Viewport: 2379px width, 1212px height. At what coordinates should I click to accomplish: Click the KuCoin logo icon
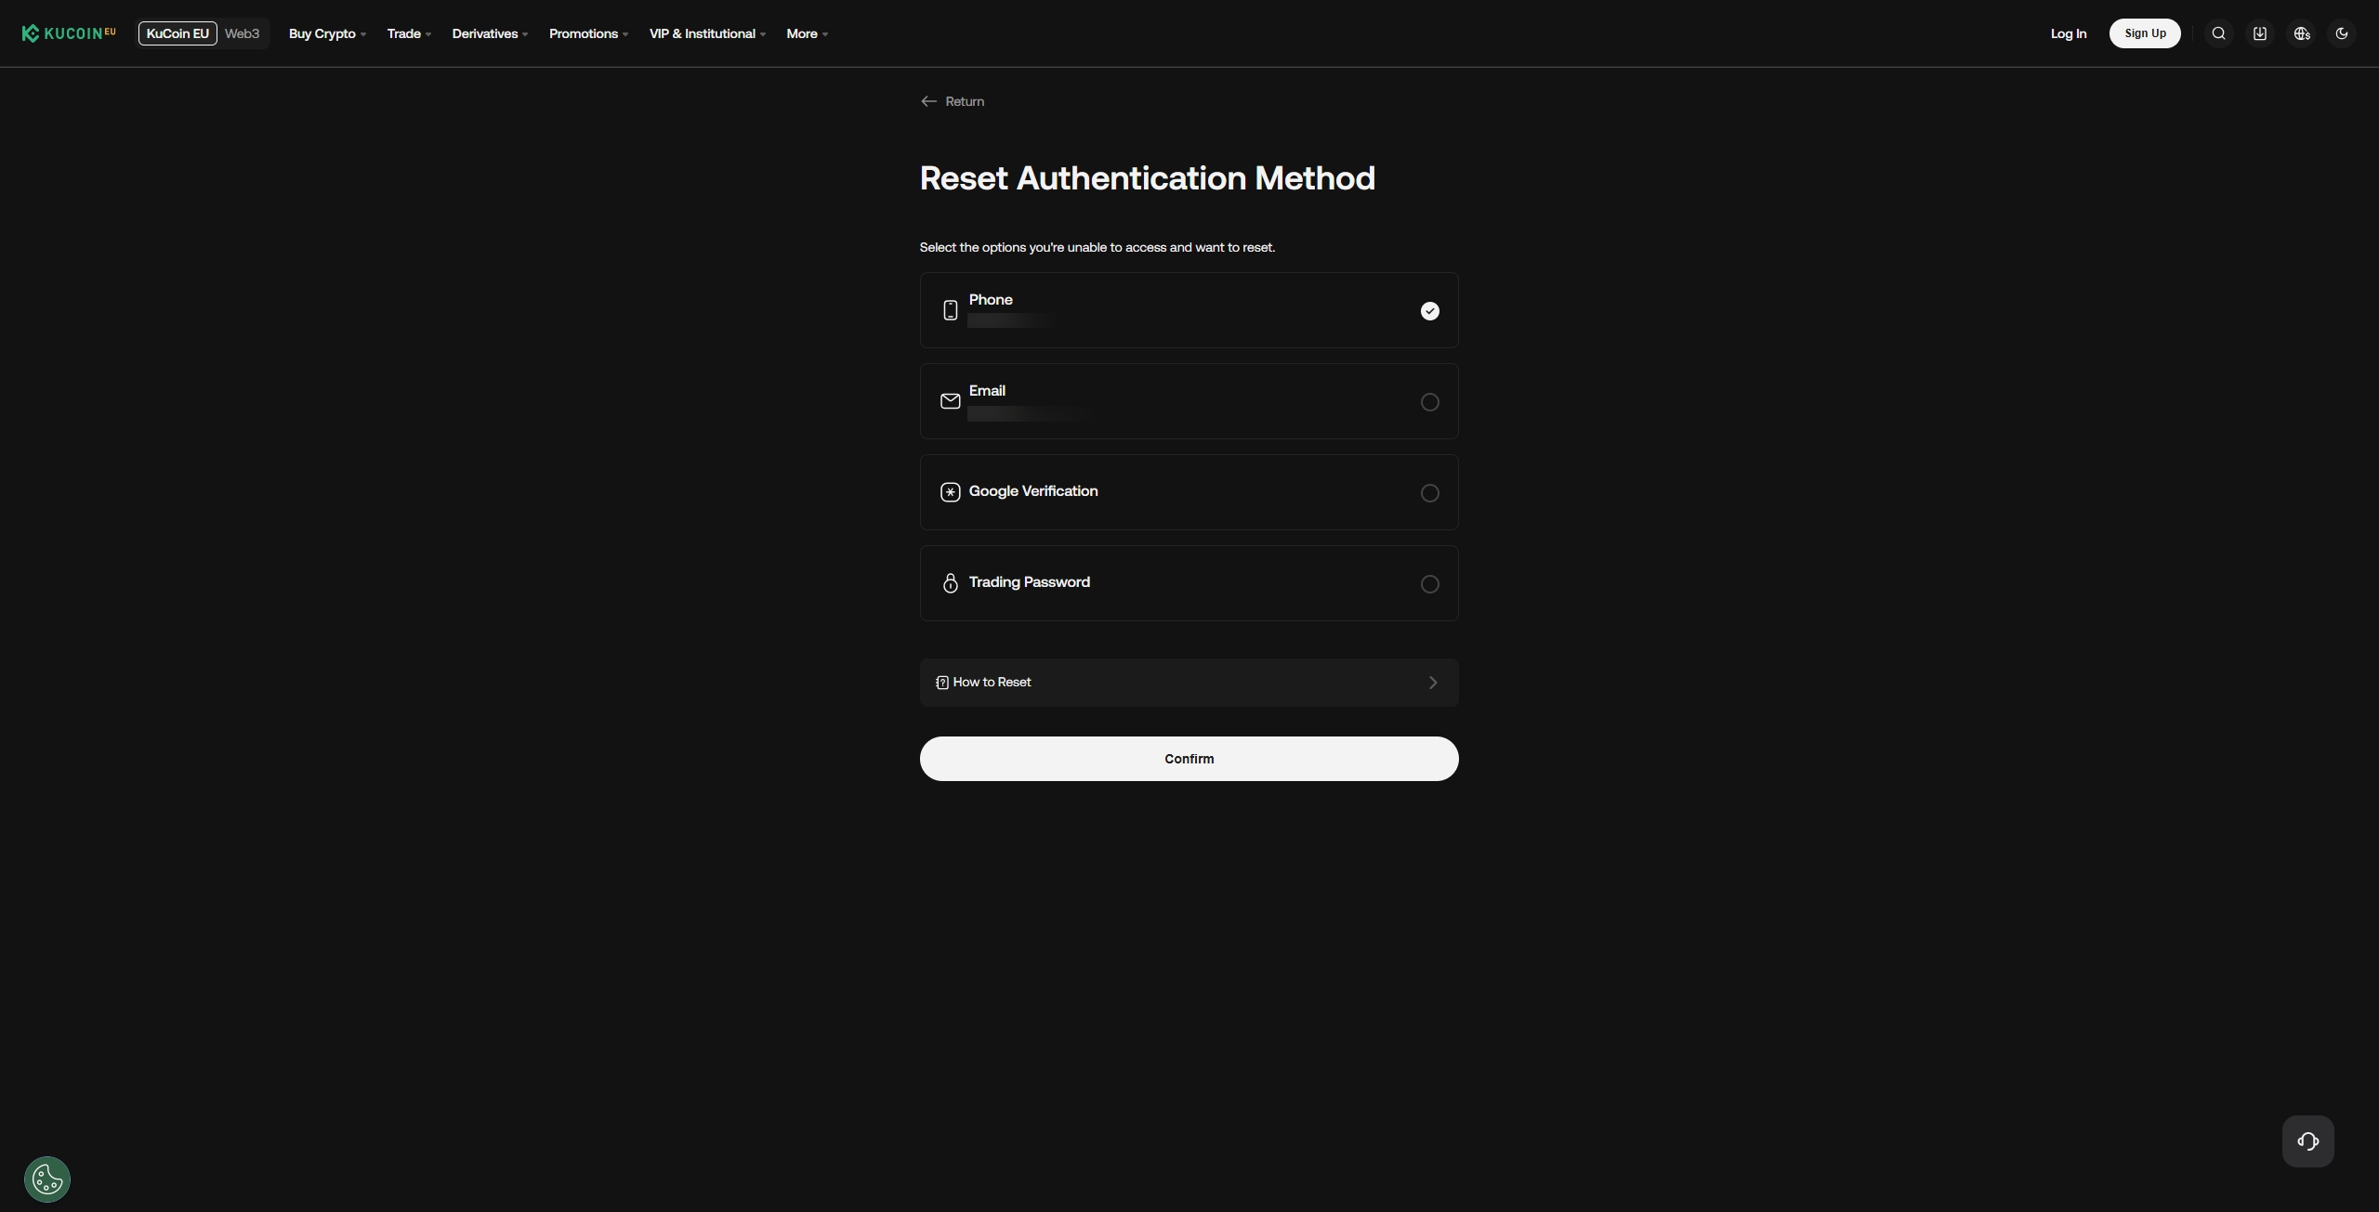(x=31, y=33)
